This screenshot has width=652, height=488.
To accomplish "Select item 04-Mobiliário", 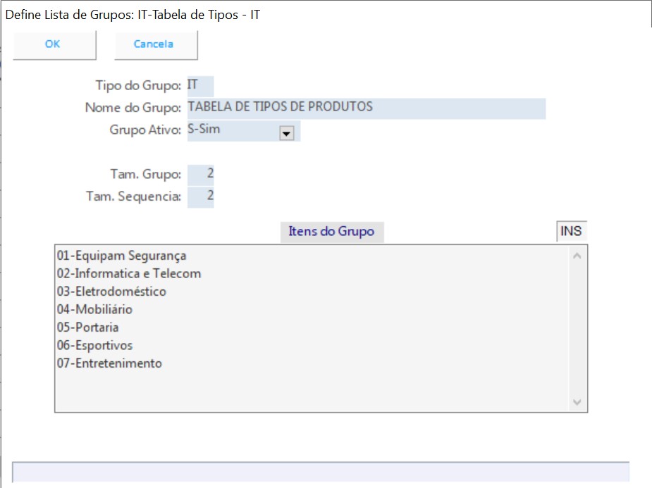I will click(x=94, y=309).
